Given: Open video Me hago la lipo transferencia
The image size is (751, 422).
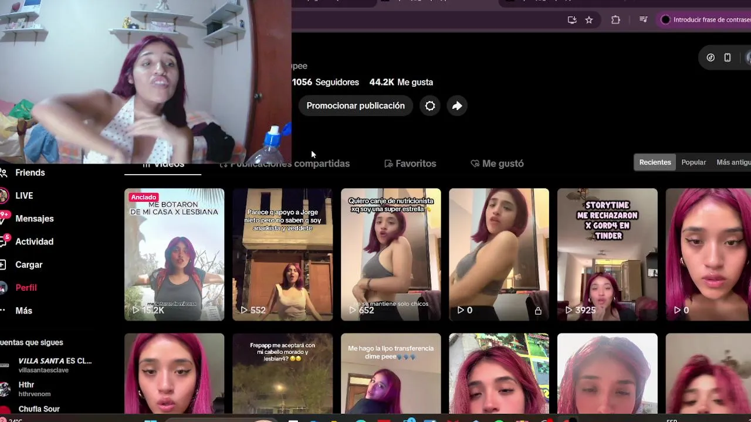Looking at the screenshot, I should click(x=391, y=373).
